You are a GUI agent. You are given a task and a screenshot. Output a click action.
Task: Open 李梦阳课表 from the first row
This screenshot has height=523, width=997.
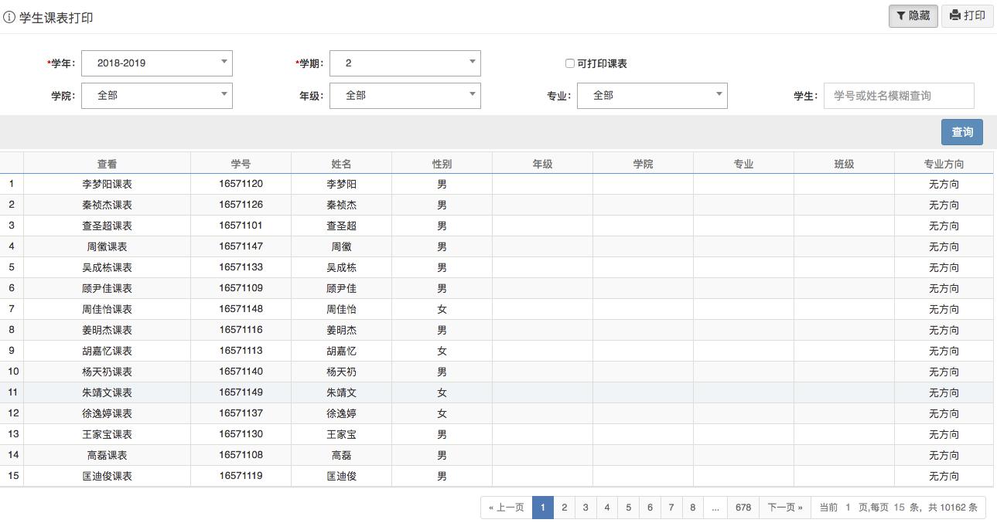click(108, 184)
